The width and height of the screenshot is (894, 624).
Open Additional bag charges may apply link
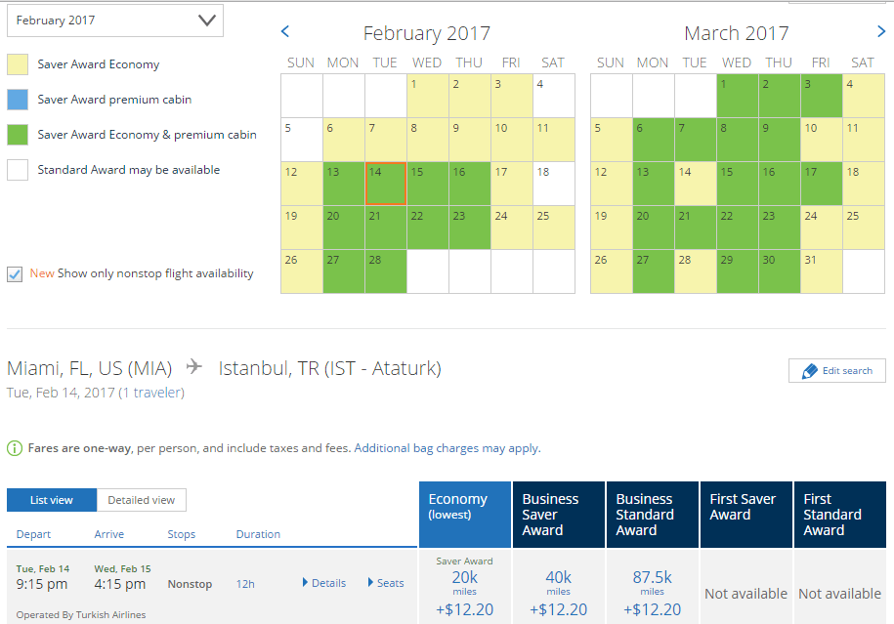447,448
